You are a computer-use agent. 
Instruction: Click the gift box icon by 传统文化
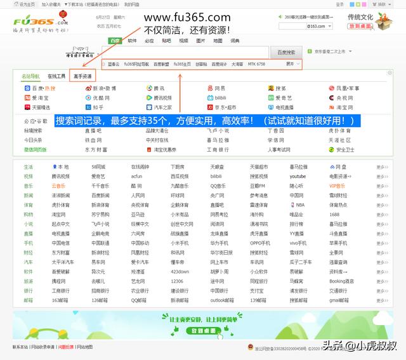click(x=384, y=21)
